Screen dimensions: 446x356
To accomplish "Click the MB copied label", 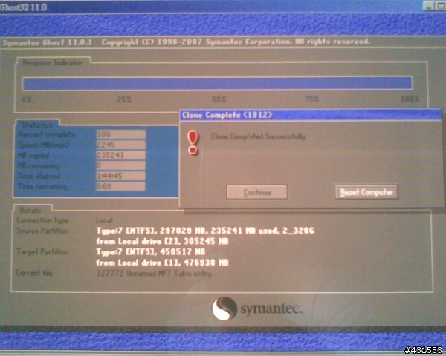I will [x=33, y=156].
